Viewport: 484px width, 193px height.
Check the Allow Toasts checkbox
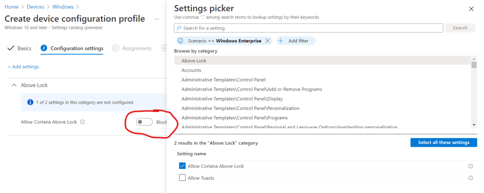(x=182, y=178)
